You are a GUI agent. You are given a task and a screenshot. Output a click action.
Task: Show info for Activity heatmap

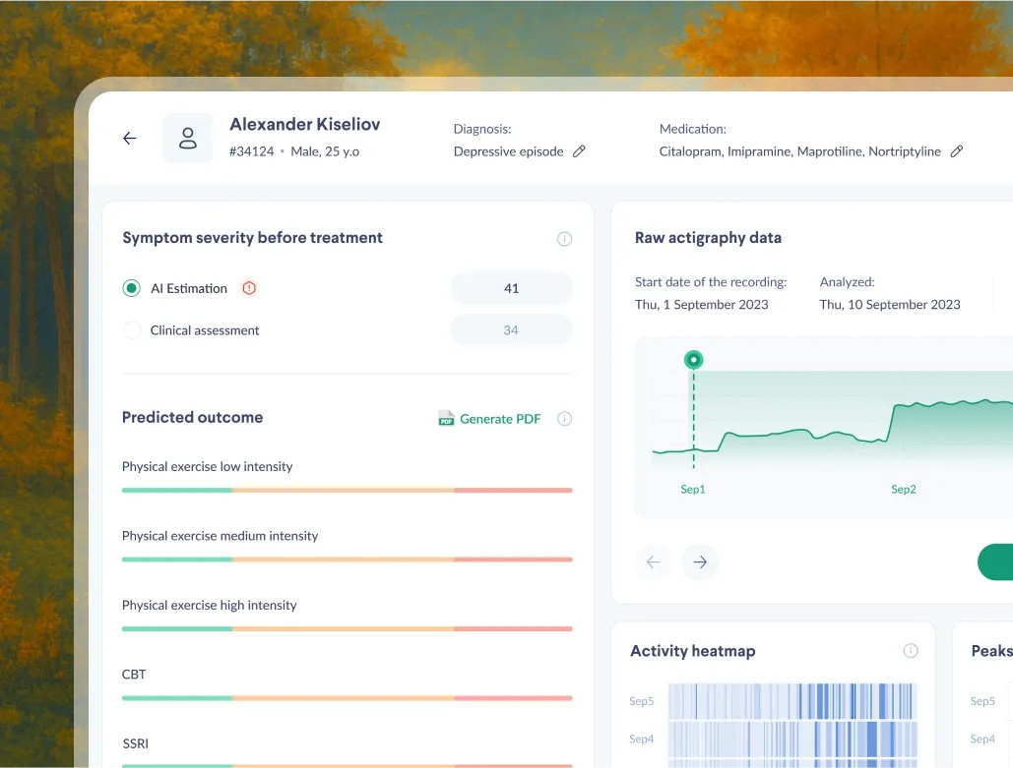coord(911,651)
